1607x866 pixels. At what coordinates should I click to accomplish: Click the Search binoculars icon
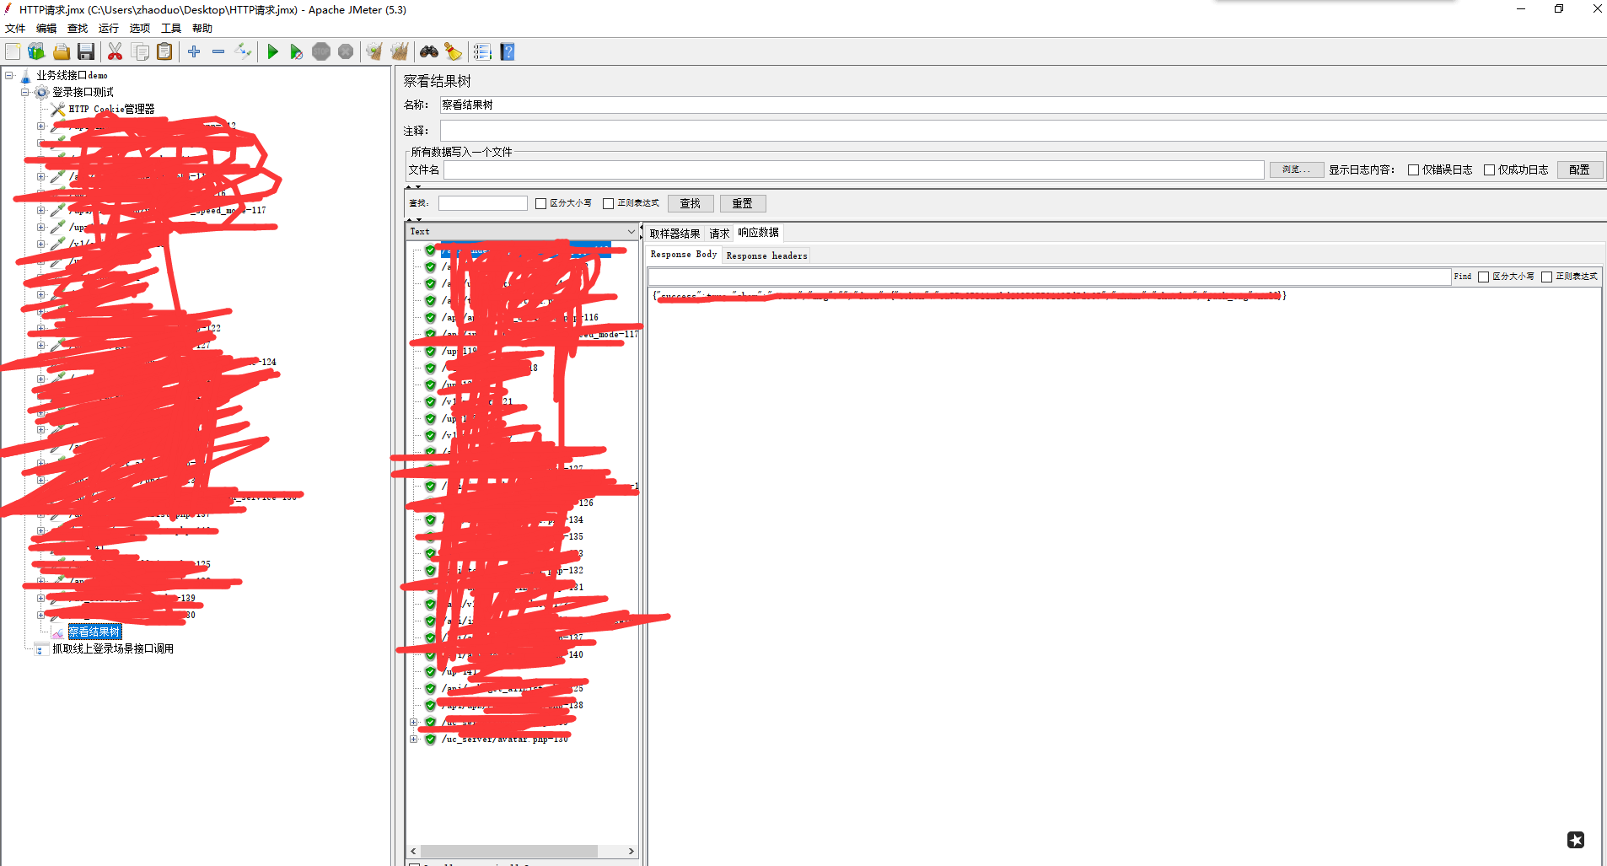point(429,52)
